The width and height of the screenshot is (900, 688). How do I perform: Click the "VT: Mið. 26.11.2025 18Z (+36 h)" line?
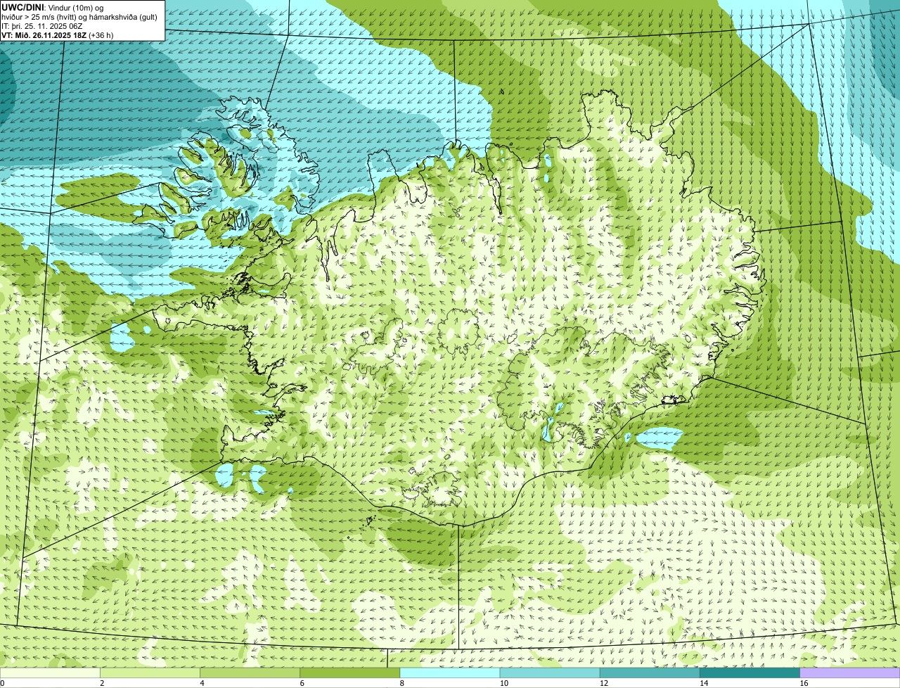pos(57,35)
